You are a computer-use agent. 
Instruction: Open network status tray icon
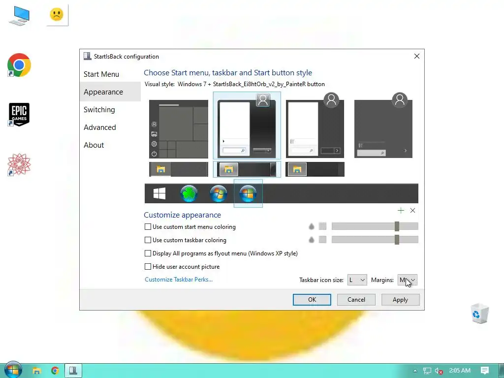coord(427,371)
